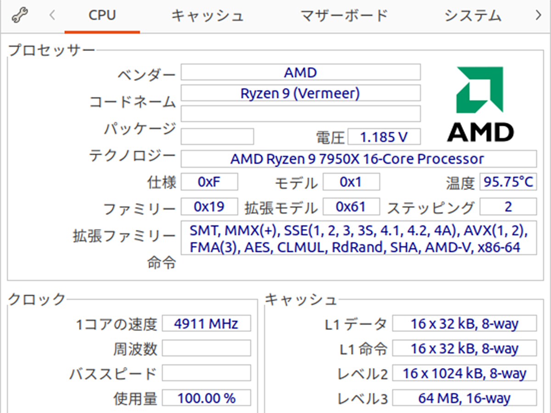This screenshot has width=551, height=413.
Task: Click the 使用量 label
Action: coord(135,398)
